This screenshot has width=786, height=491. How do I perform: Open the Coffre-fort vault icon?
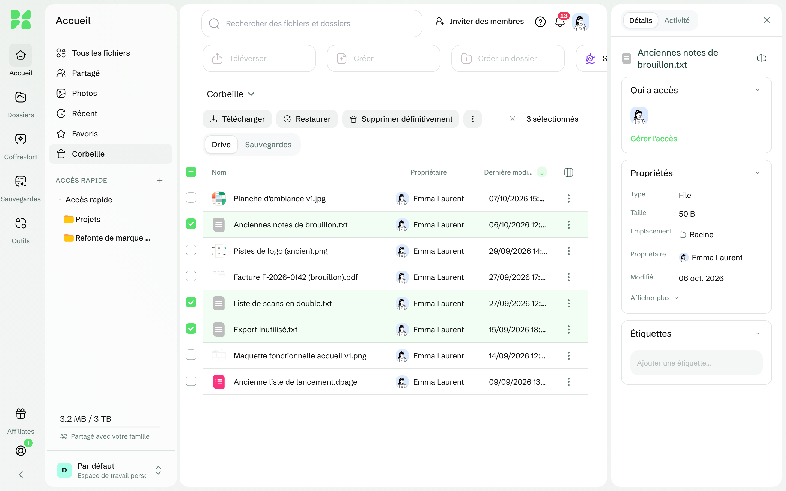pyautogui.click(x=20, y=139)
